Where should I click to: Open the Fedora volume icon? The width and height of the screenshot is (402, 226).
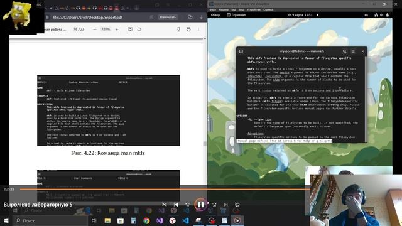(x=381, y=15)
